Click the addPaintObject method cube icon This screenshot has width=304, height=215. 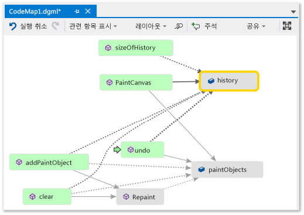click(19, 162)
